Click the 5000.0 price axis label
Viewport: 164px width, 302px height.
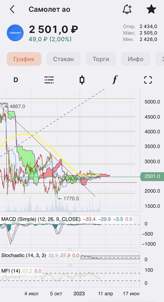tap(152, 102)
